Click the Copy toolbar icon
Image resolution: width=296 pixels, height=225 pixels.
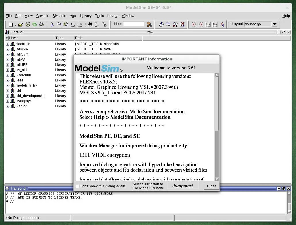click(x=59, y=24)
